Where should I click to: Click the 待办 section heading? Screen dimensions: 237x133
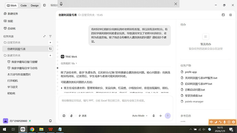tap(183, 25)
